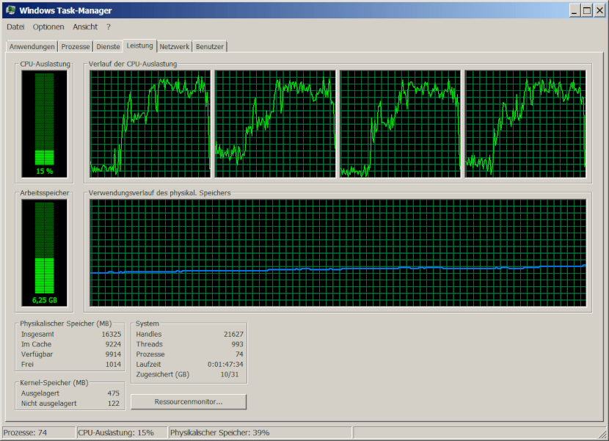Click the Physikalischer Speicher (MB) group label

coord(65,324)
